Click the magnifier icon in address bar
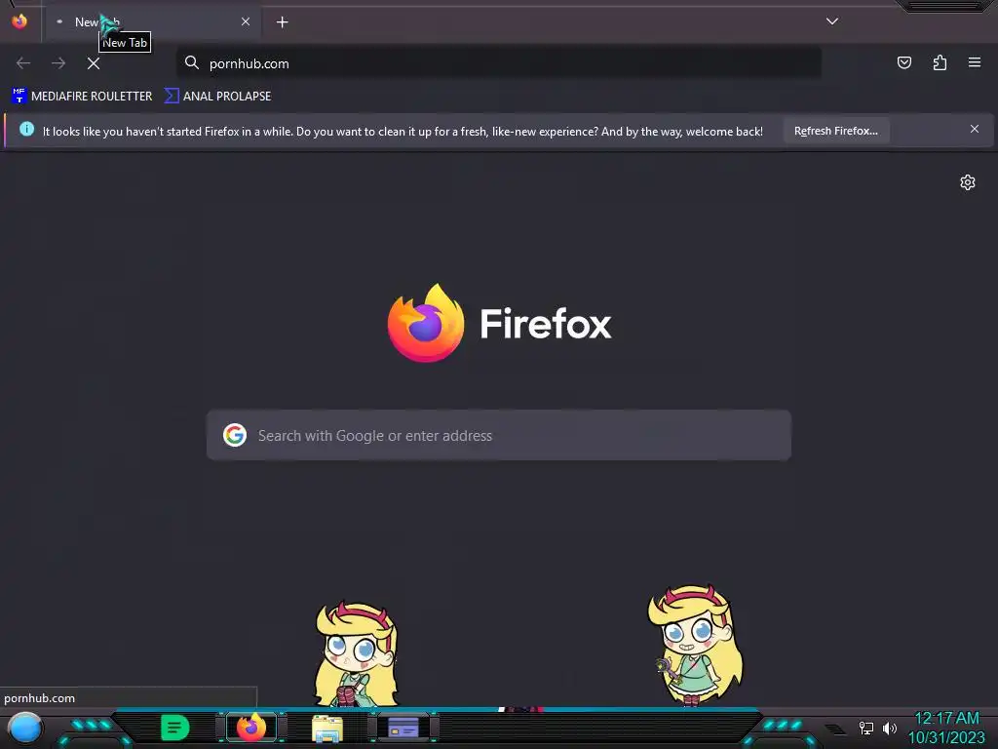The image size is (998, 749). [192, 62]
